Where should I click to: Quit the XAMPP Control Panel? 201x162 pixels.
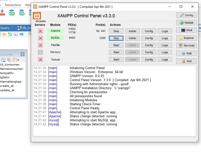[x=186, y=61]
